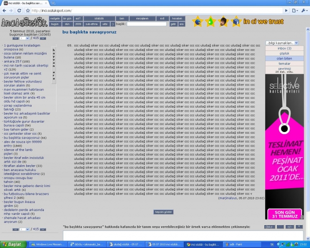Click the green drop star icon
This screenshot has height=248, width=310.
[x=210, y=21]
